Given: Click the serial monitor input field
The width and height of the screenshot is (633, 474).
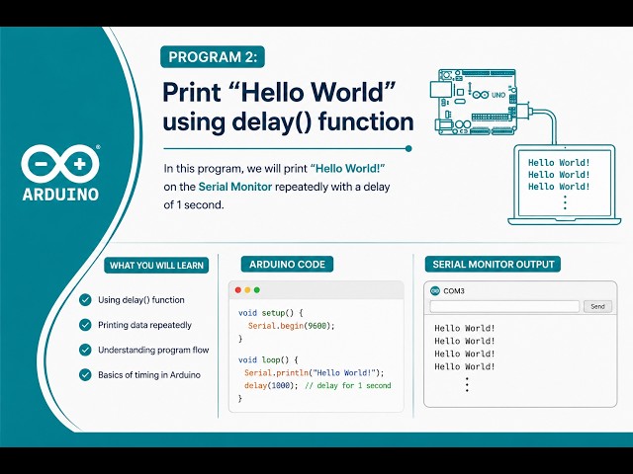Looking at the screenshot, I should click(x=504, y=306).
